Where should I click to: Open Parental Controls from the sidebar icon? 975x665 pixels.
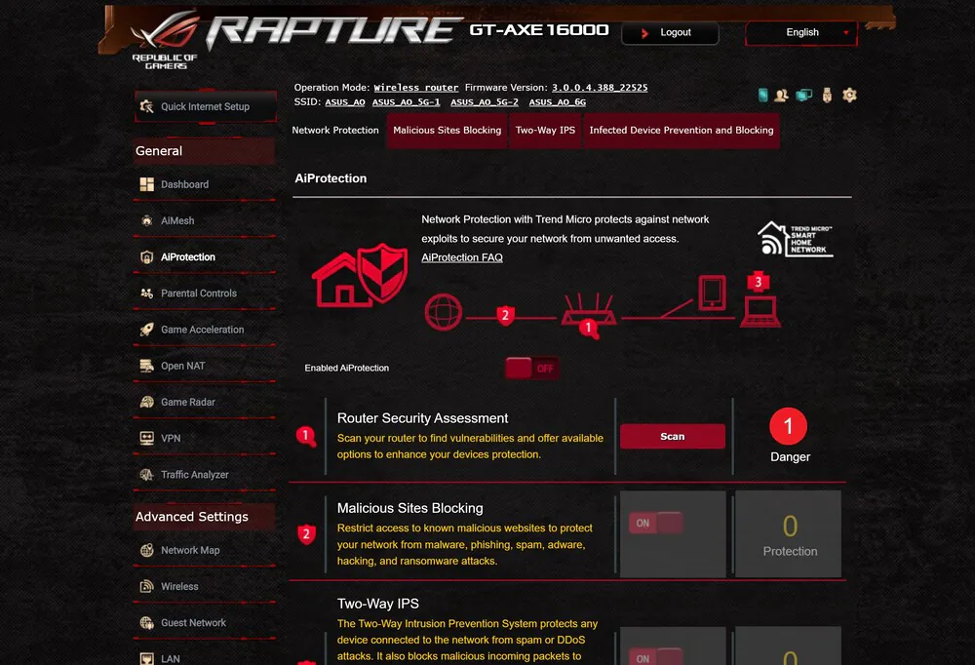pos(147,293)
